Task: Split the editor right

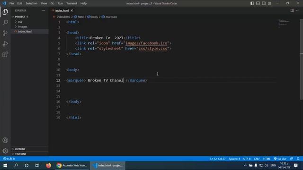Action: [292, 10]
